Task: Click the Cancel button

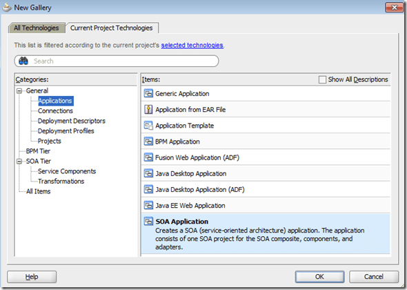Action: point(374,277)
